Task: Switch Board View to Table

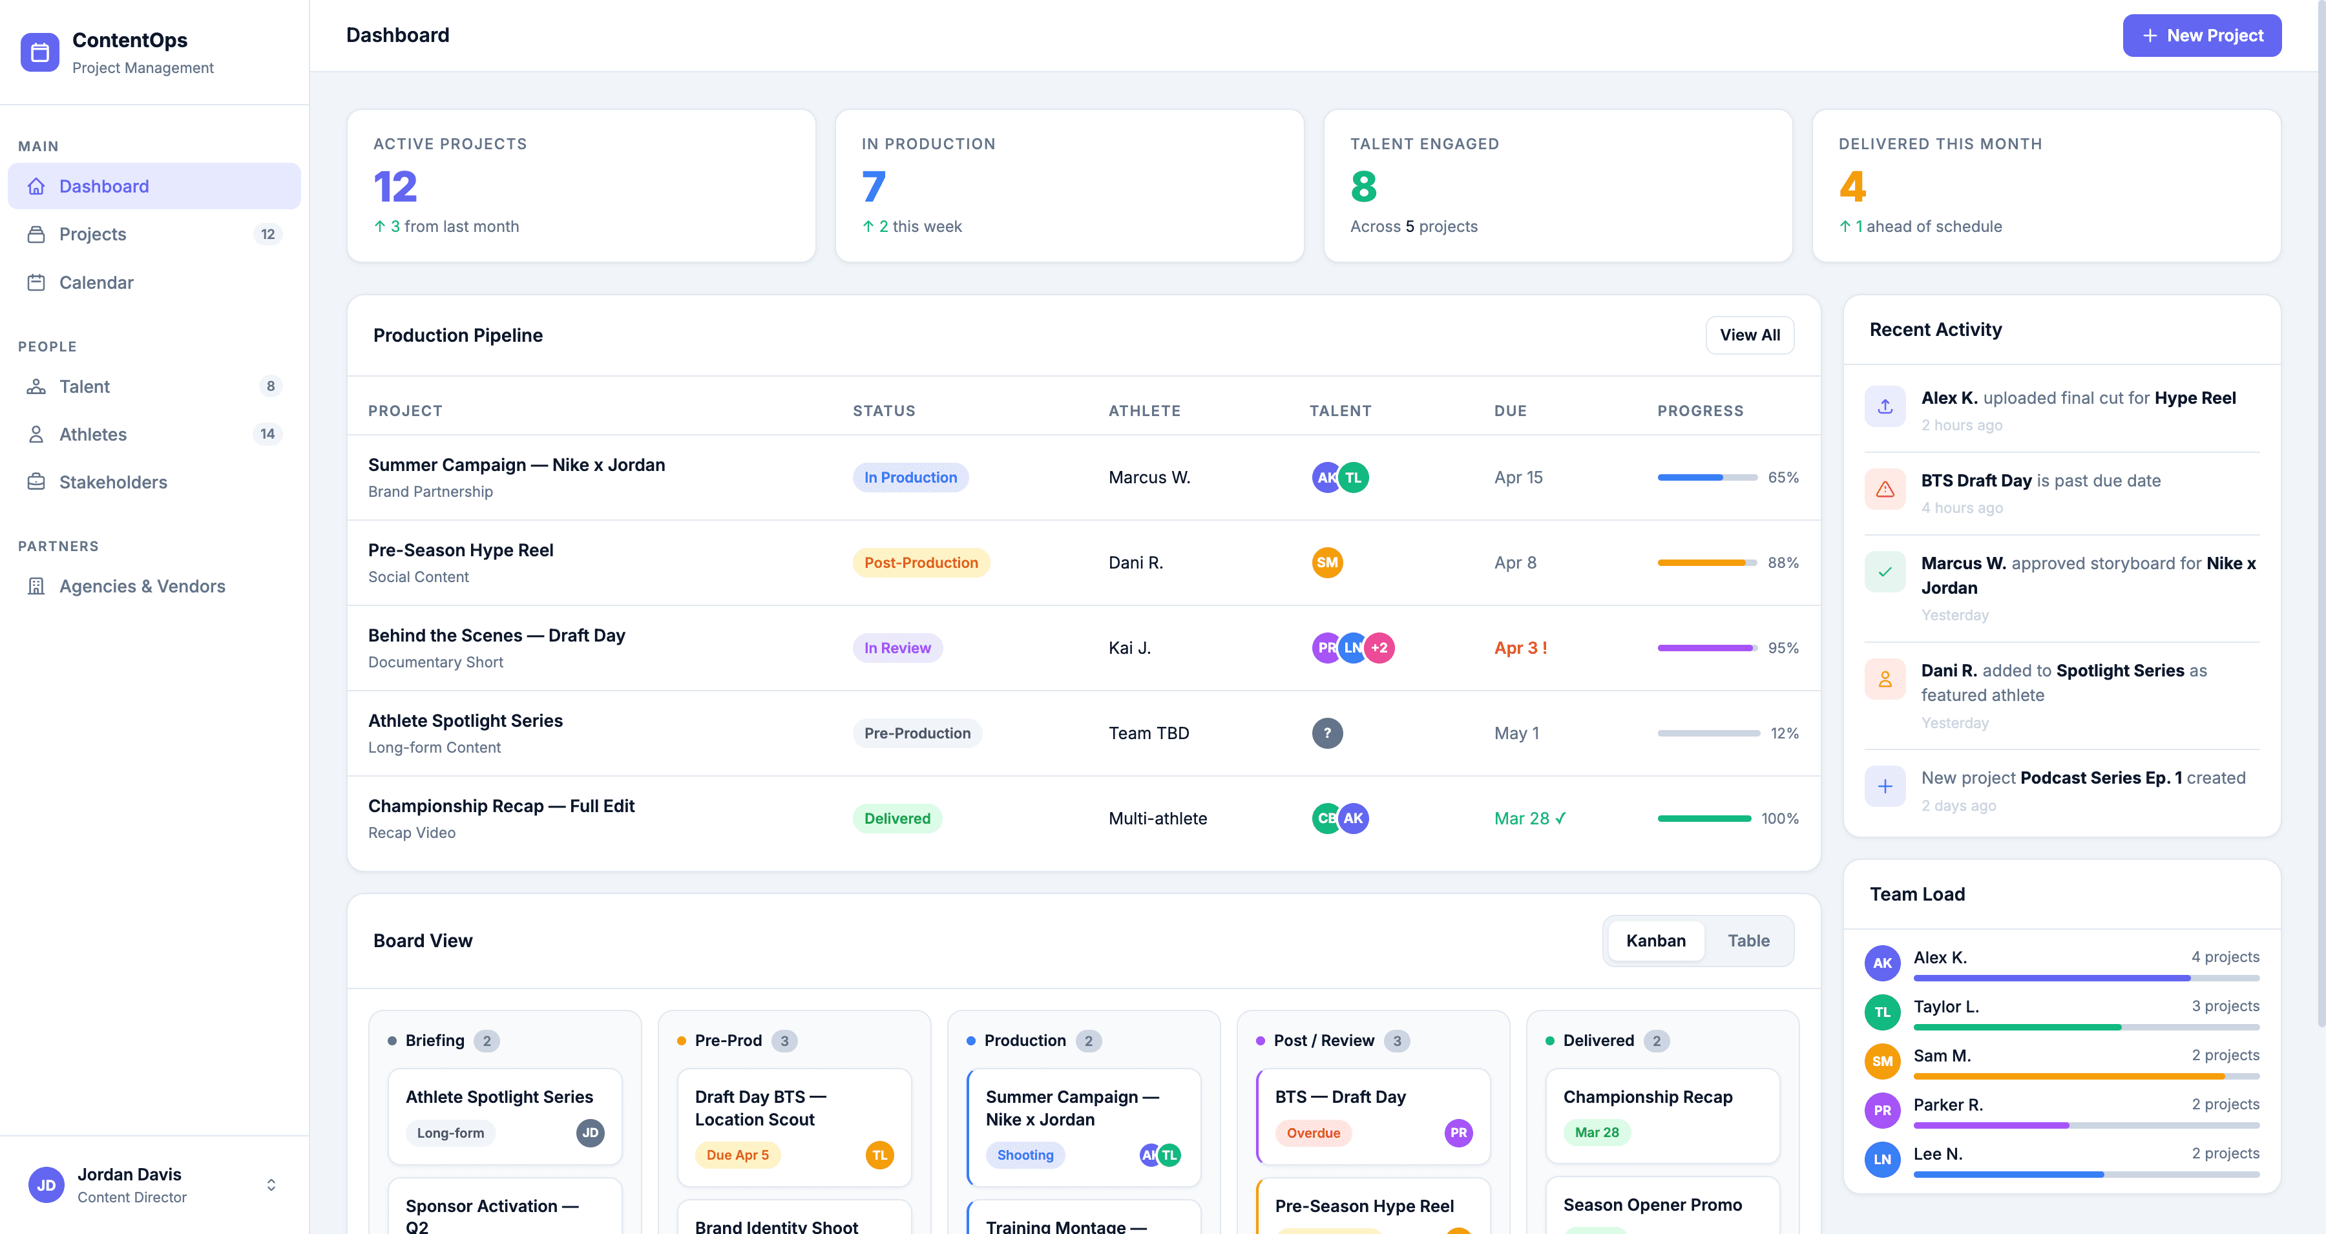Action: (1748, 941)
